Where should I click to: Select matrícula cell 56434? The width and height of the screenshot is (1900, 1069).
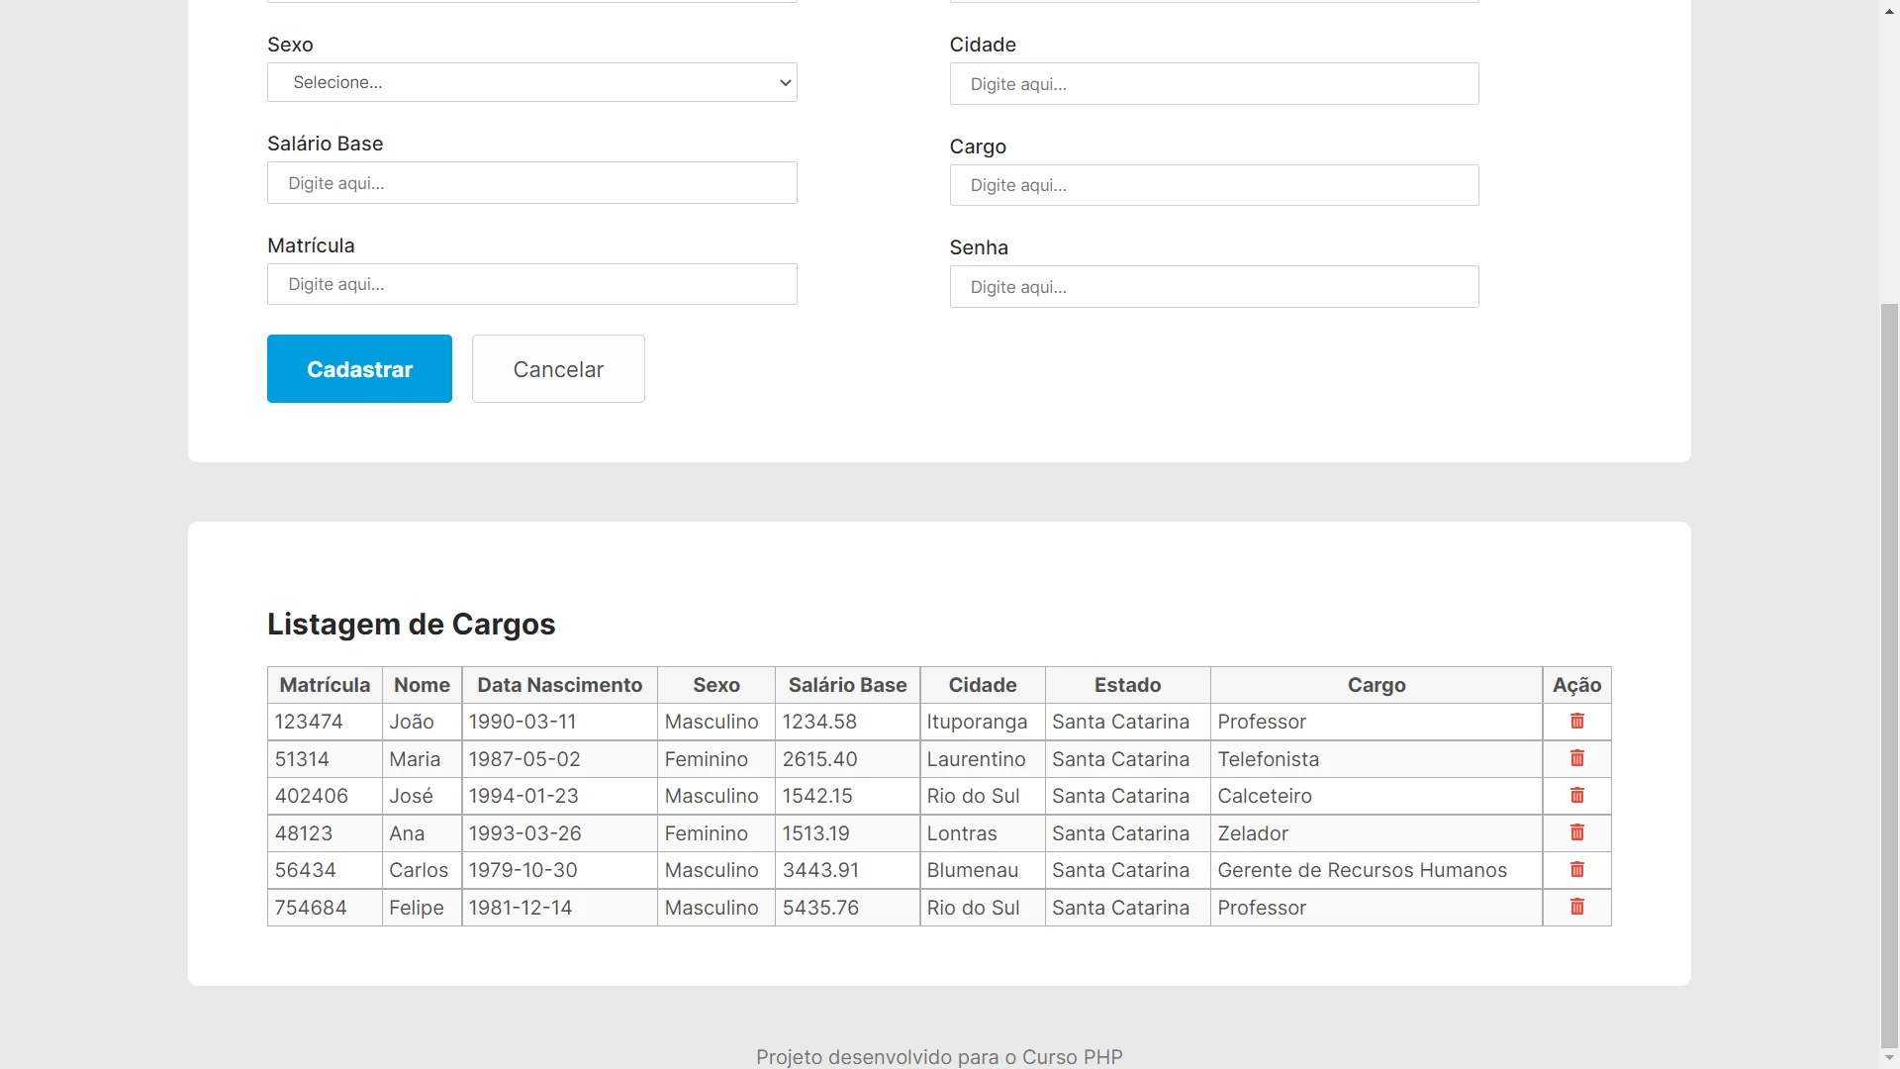(325, 870)
